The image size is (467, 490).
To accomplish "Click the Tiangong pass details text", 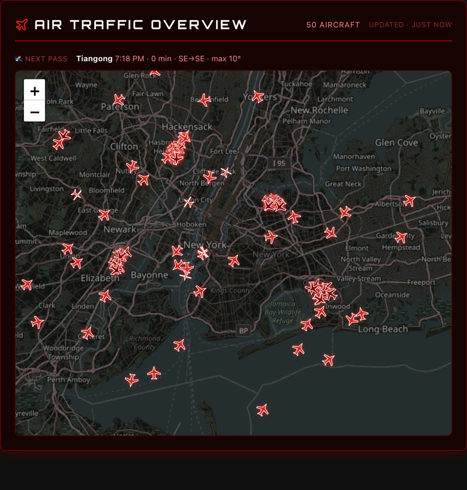I will tap(158, 59).
